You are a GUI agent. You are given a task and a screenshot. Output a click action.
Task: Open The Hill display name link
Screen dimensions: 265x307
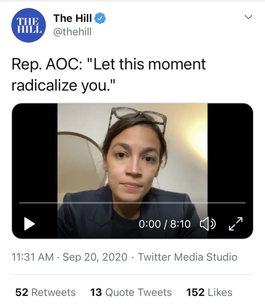73,19
